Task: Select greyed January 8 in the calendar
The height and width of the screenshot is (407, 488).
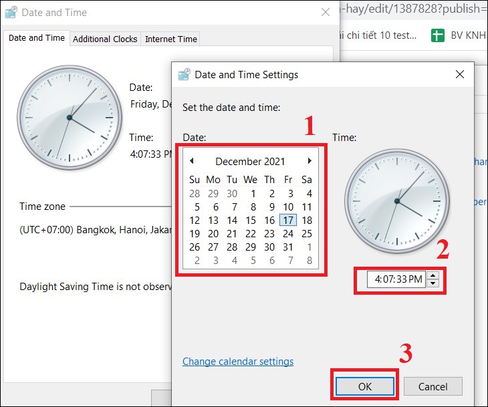Action: pyautogui.click(x=309, y=261)
